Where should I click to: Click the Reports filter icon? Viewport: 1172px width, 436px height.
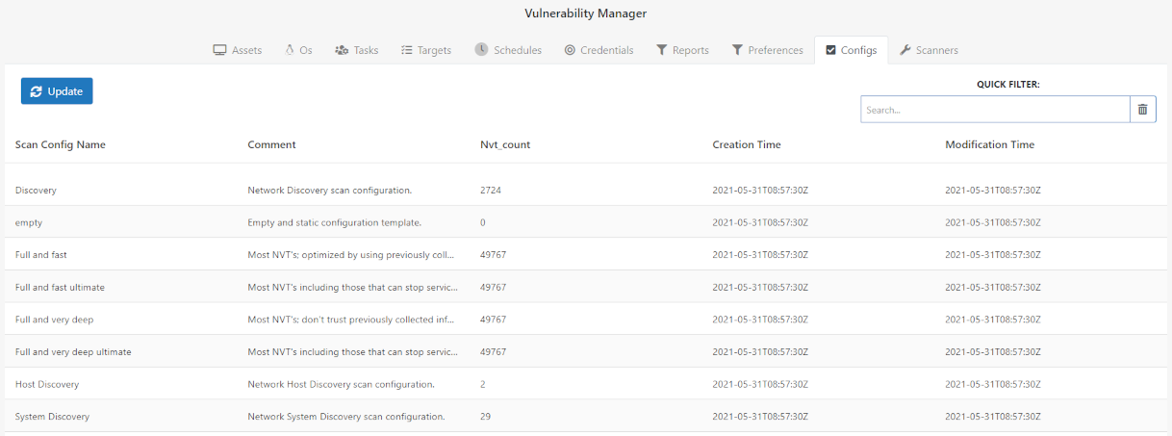pos(662,50)
